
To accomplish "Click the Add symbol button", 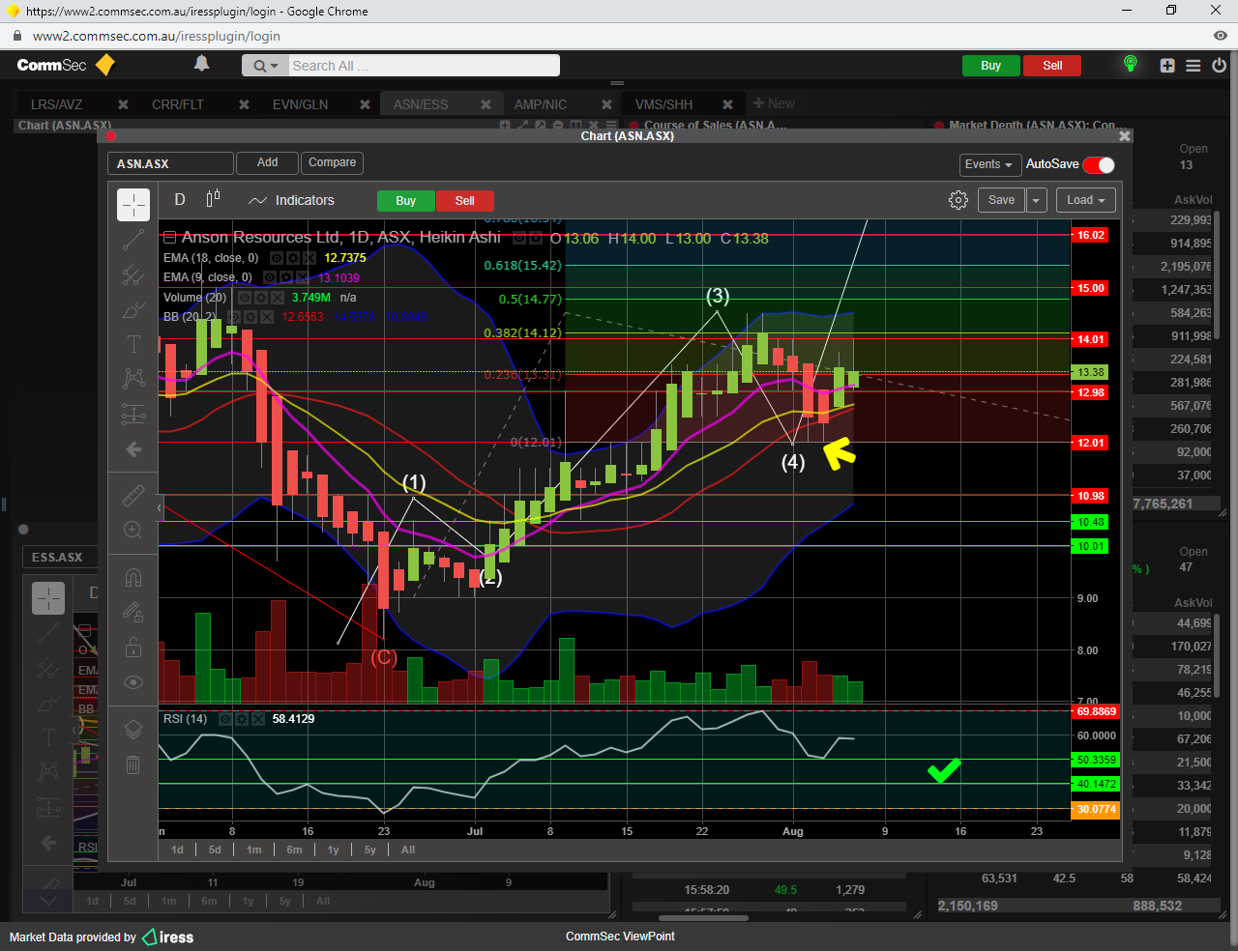I will [268, 163].
